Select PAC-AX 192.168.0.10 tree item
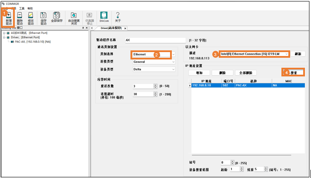This screenshot has width=311, height=178. [33, 42]
